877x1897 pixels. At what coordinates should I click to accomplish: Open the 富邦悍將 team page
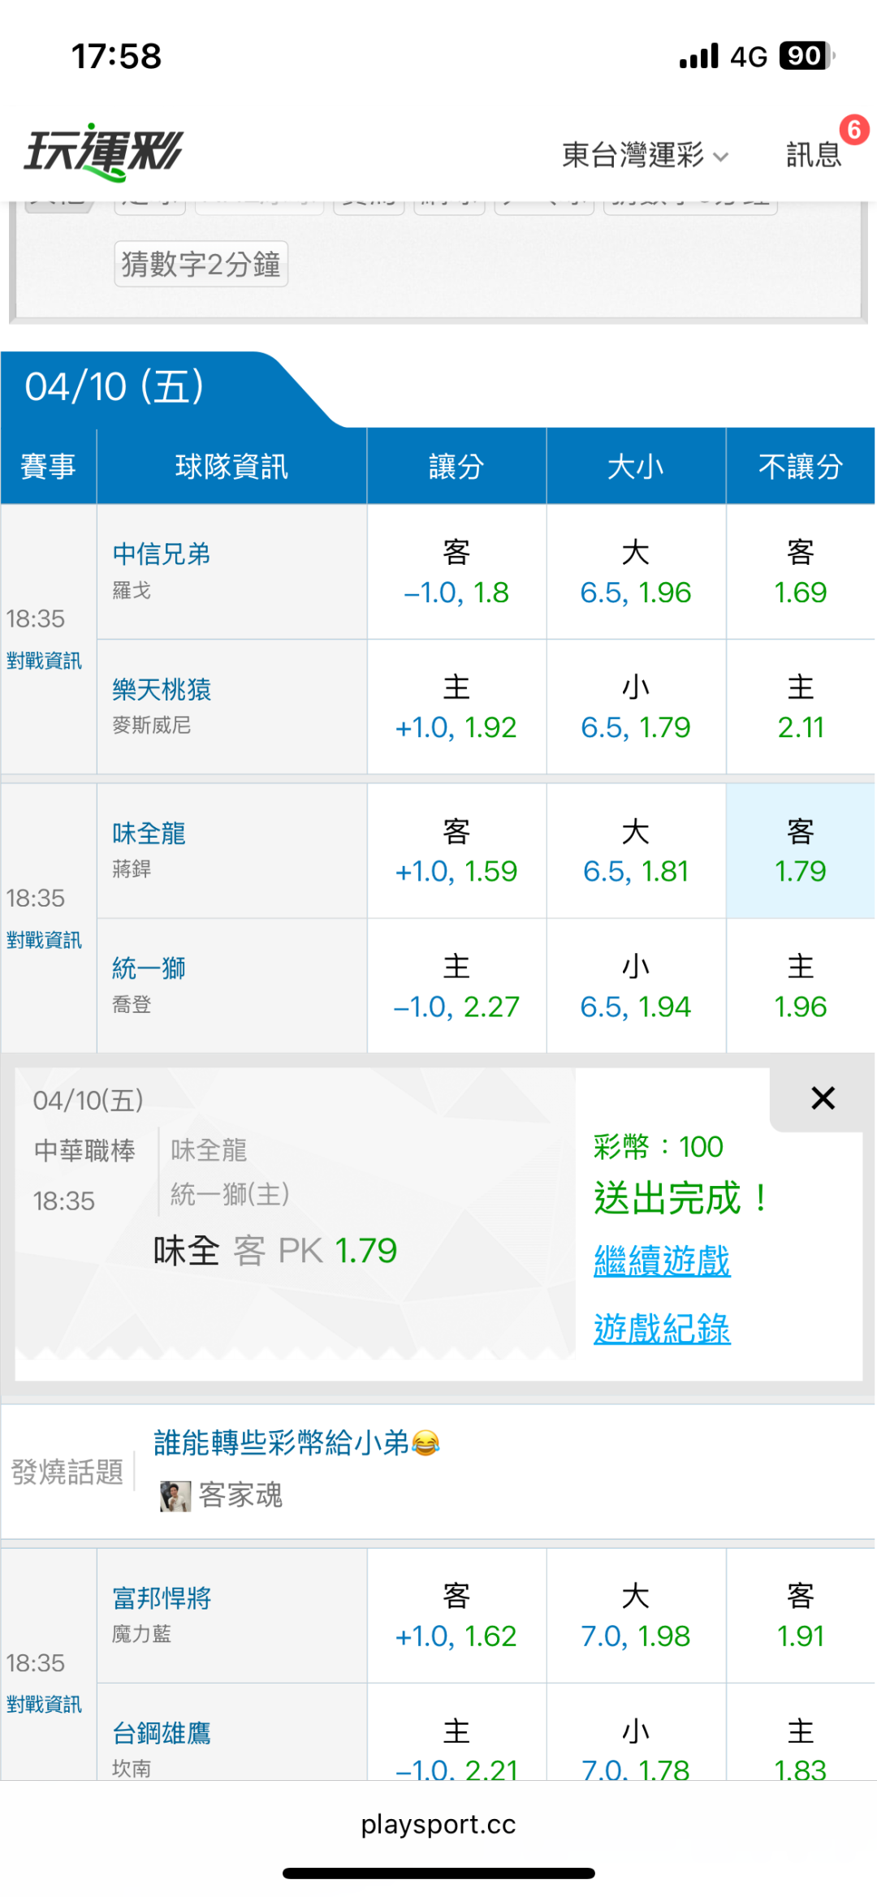(x=162, y=1597)
